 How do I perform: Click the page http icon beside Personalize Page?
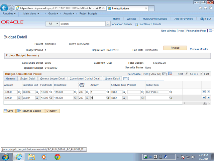coord(210,31)
